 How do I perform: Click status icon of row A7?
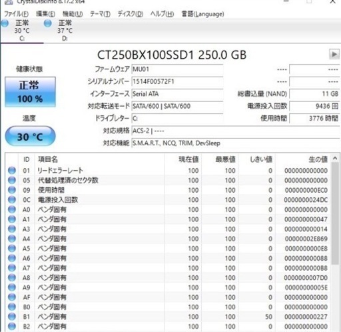12,268
